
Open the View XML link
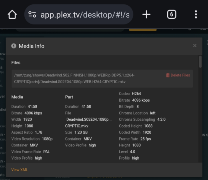click(x=20, y=170)
